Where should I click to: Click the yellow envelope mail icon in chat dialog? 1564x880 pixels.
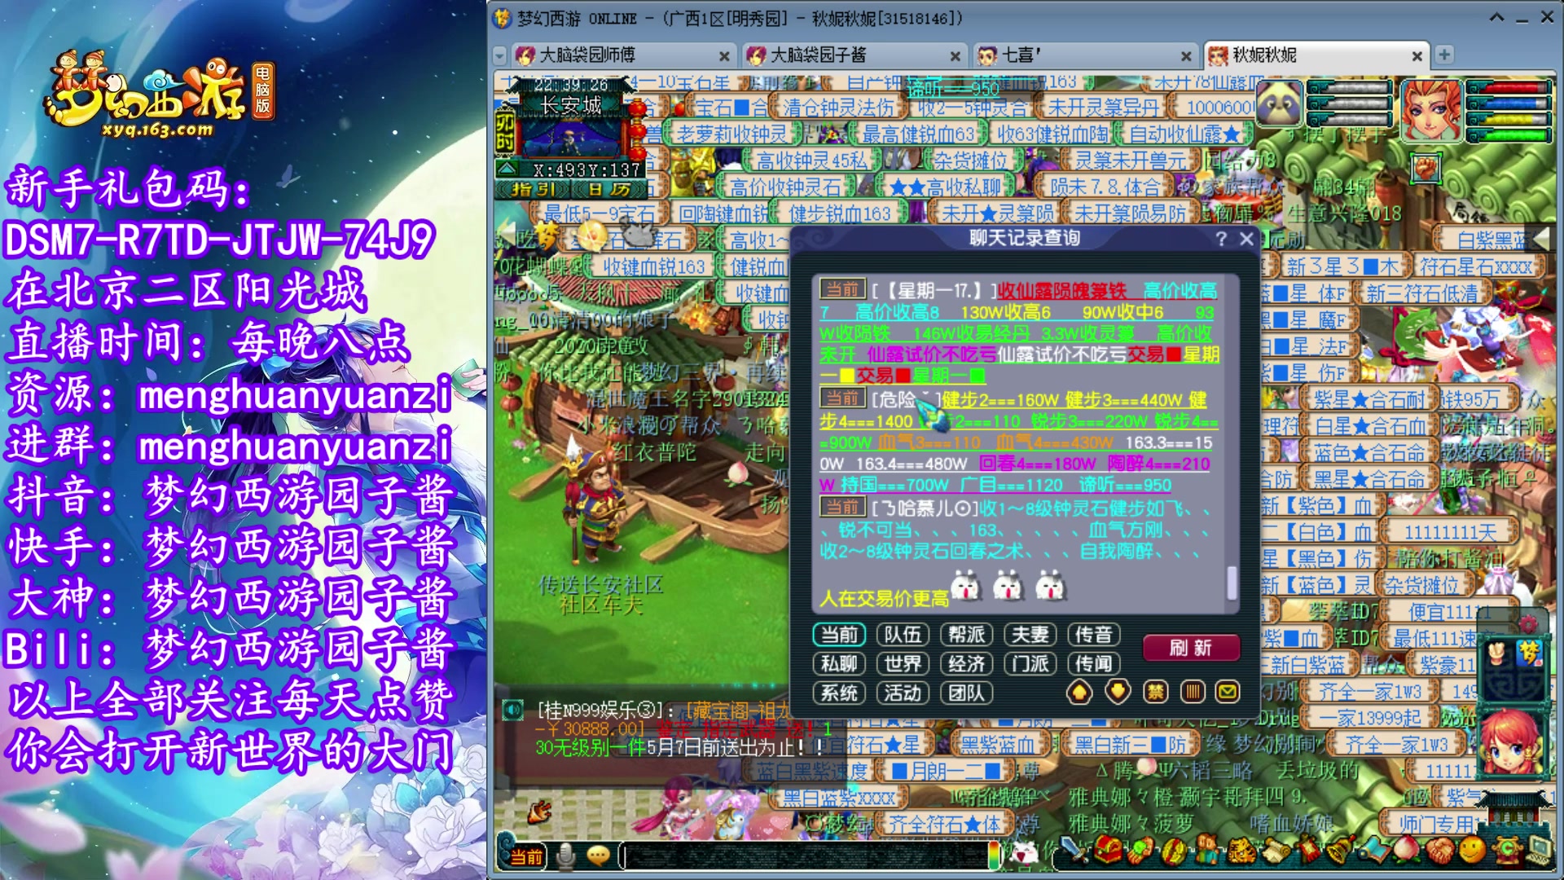tap(1228, 693)
